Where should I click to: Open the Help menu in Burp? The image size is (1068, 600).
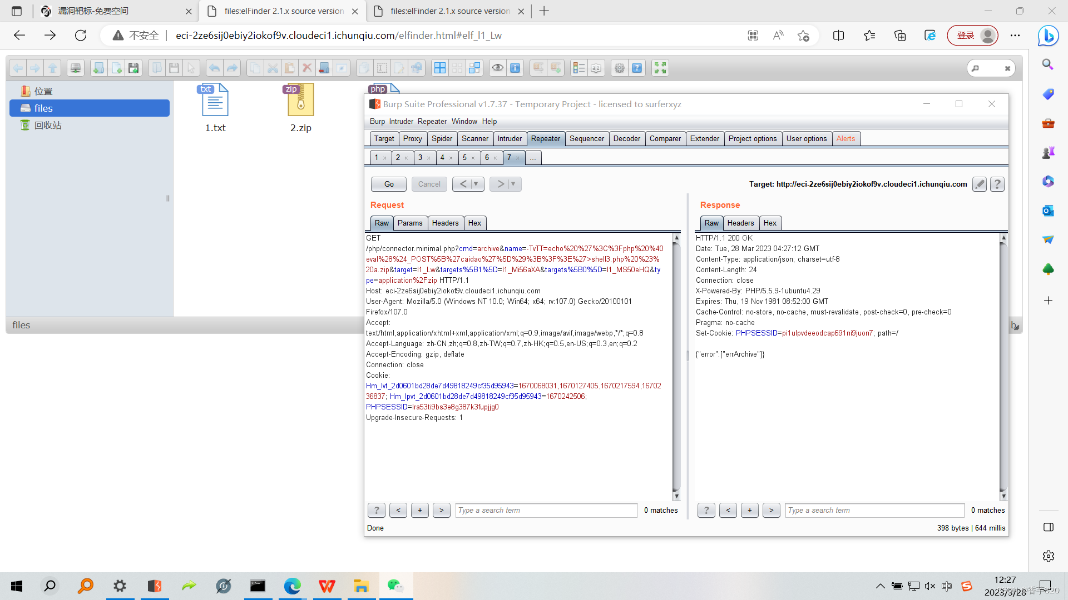[x=489, y=122]
